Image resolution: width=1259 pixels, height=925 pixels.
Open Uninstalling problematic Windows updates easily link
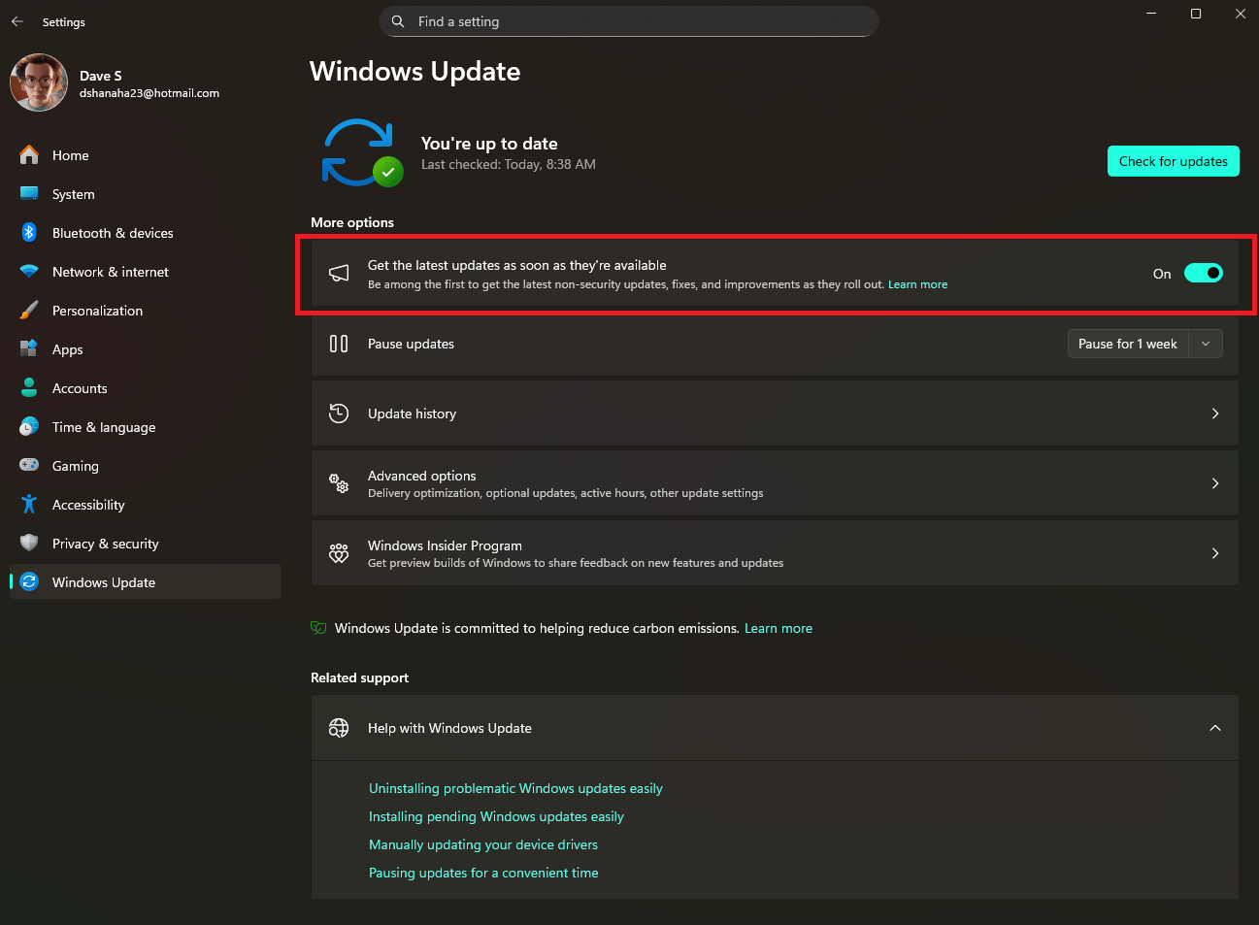point(515,788)
